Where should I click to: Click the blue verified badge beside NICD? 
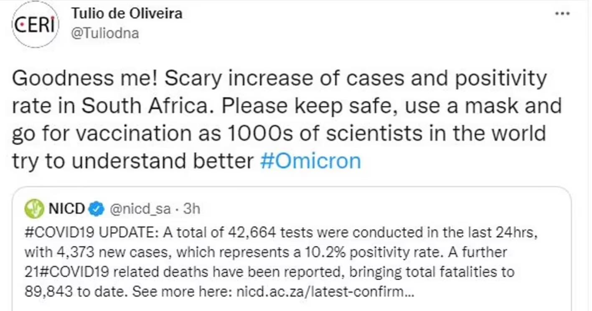97,209
